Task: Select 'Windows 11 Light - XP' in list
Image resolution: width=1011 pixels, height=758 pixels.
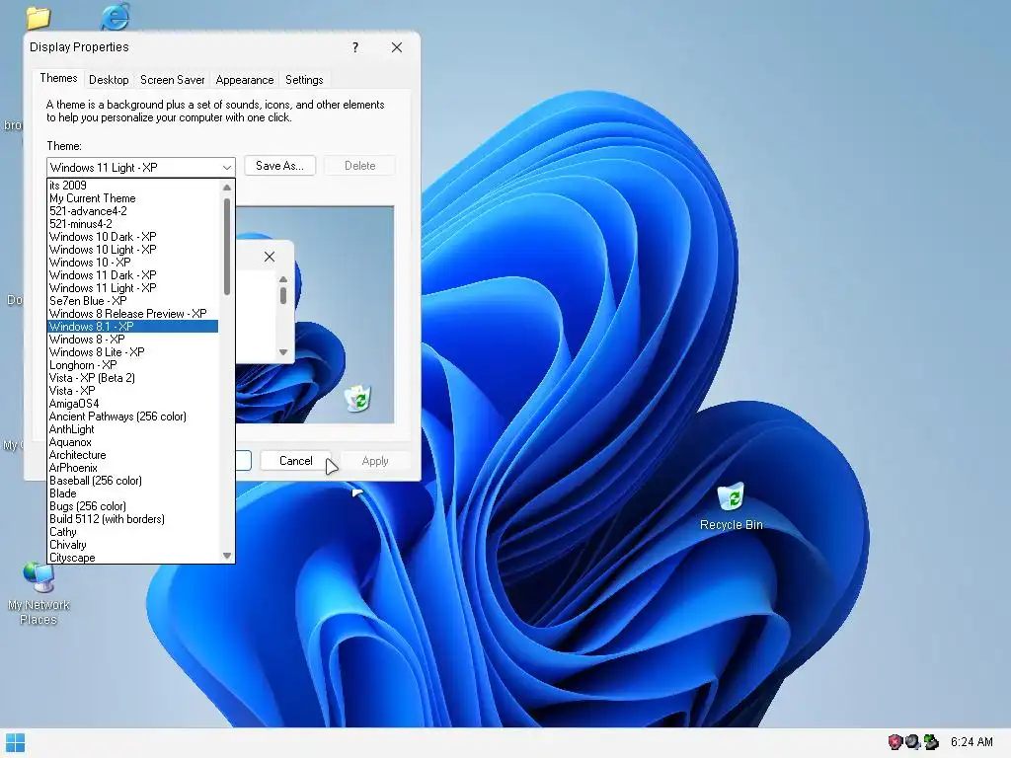Action: pyautogui.click(x=133, y=288)
